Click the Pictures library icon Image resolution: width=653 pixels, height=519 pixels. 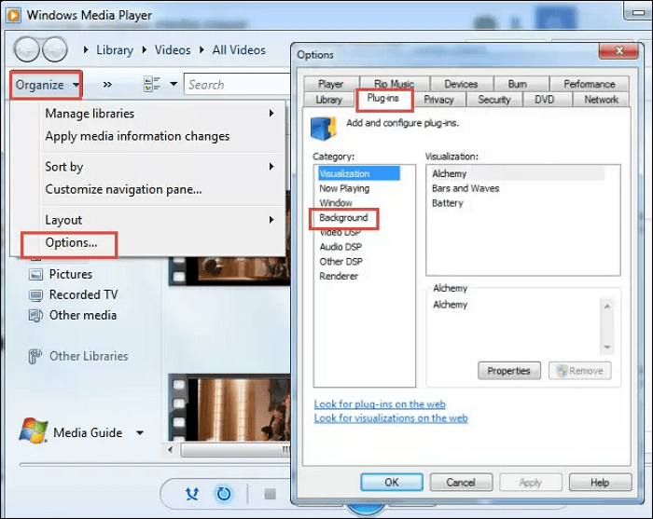(35, 275)
